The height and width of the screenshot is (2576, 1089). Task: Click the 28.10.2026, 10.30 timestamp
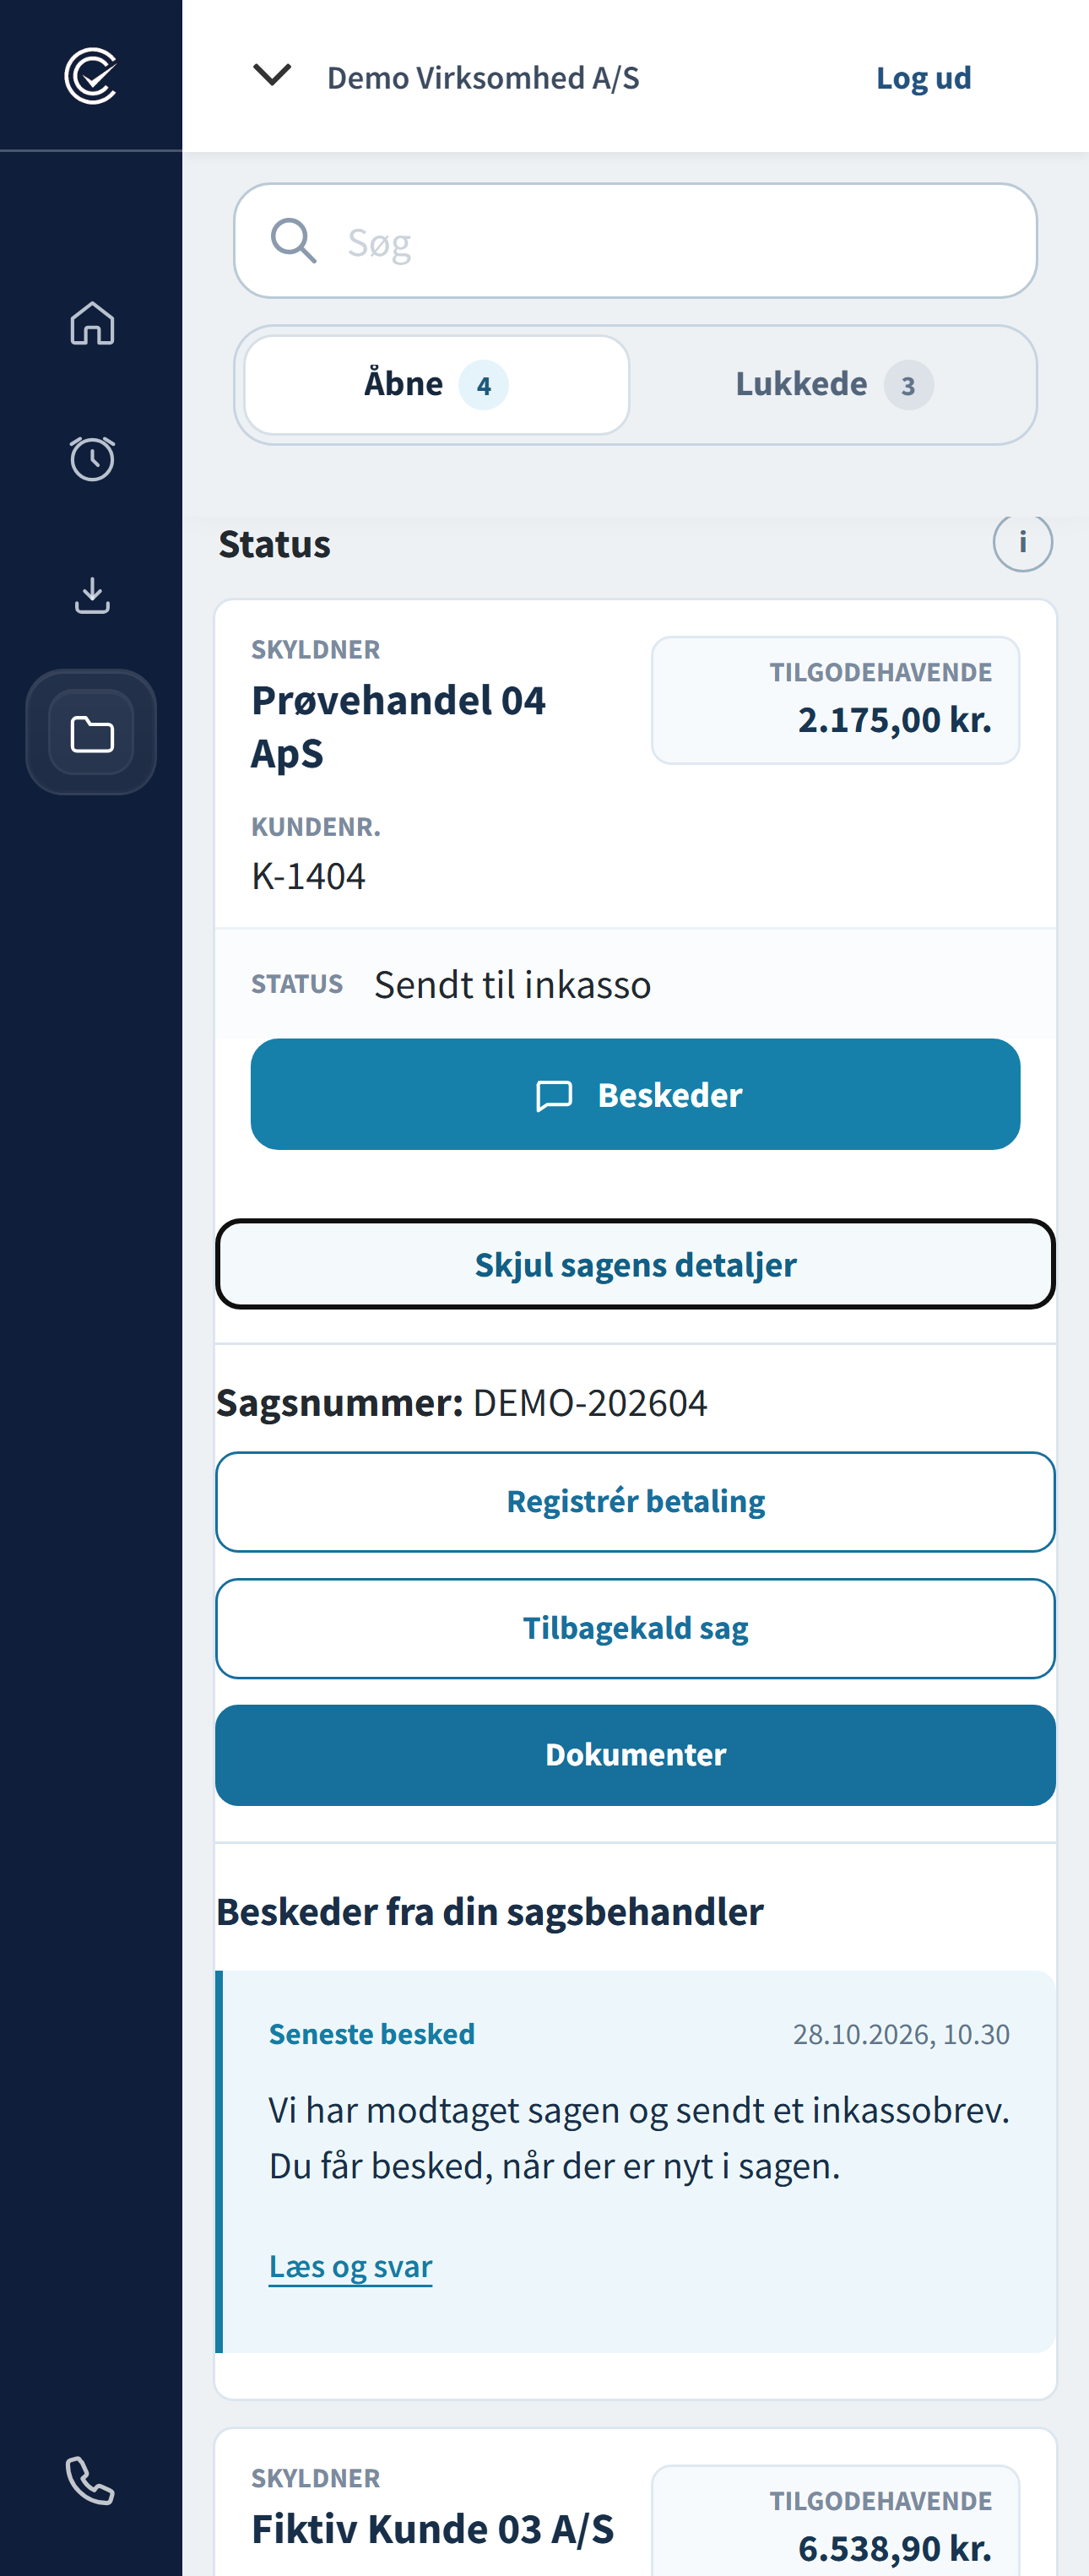pyautogui.click(x=901, y=2034)
